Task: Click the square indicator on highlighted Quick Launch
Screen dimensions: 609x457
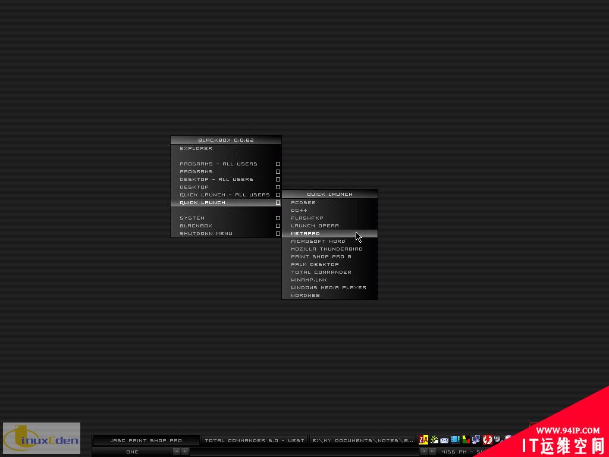Action: tap(278, 203)
